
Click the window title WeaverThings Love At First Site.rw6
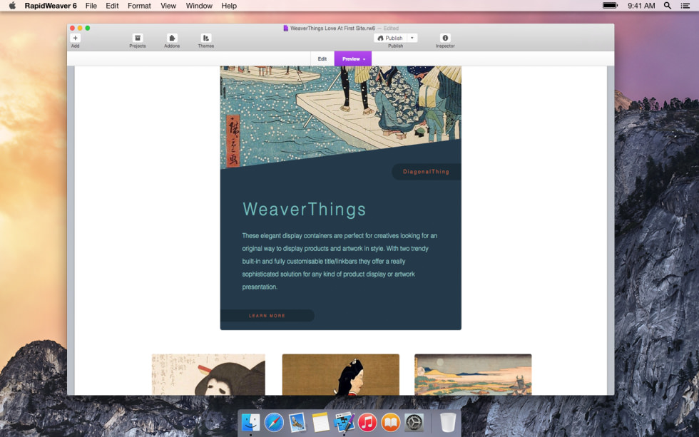coord(332,28)
